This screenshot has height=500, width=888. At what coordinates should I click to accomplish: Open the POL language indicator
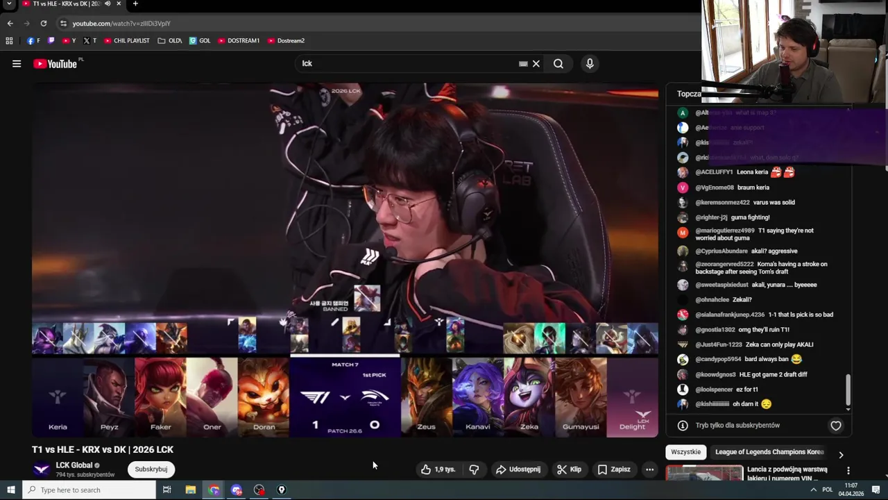point(828,490)
